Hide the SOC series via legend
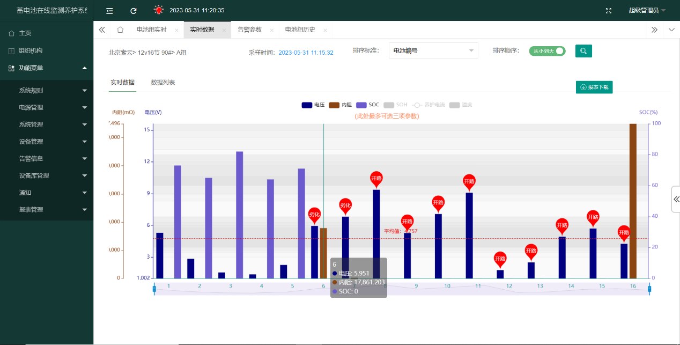Screen dimensions: 680x345 367,105
